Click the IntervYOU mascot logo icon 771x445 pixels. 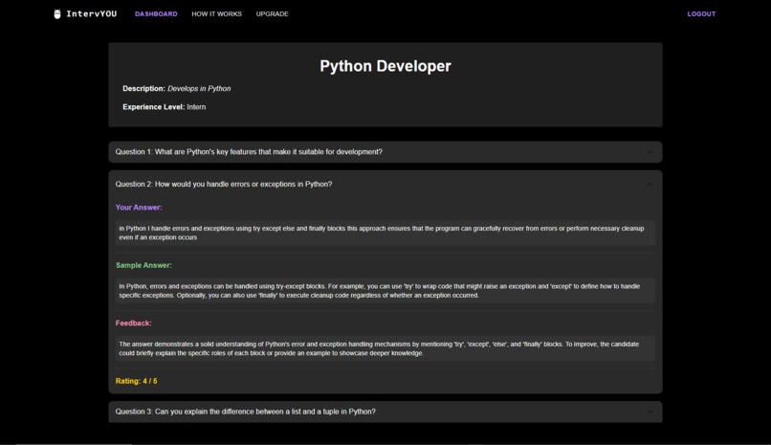57,13
